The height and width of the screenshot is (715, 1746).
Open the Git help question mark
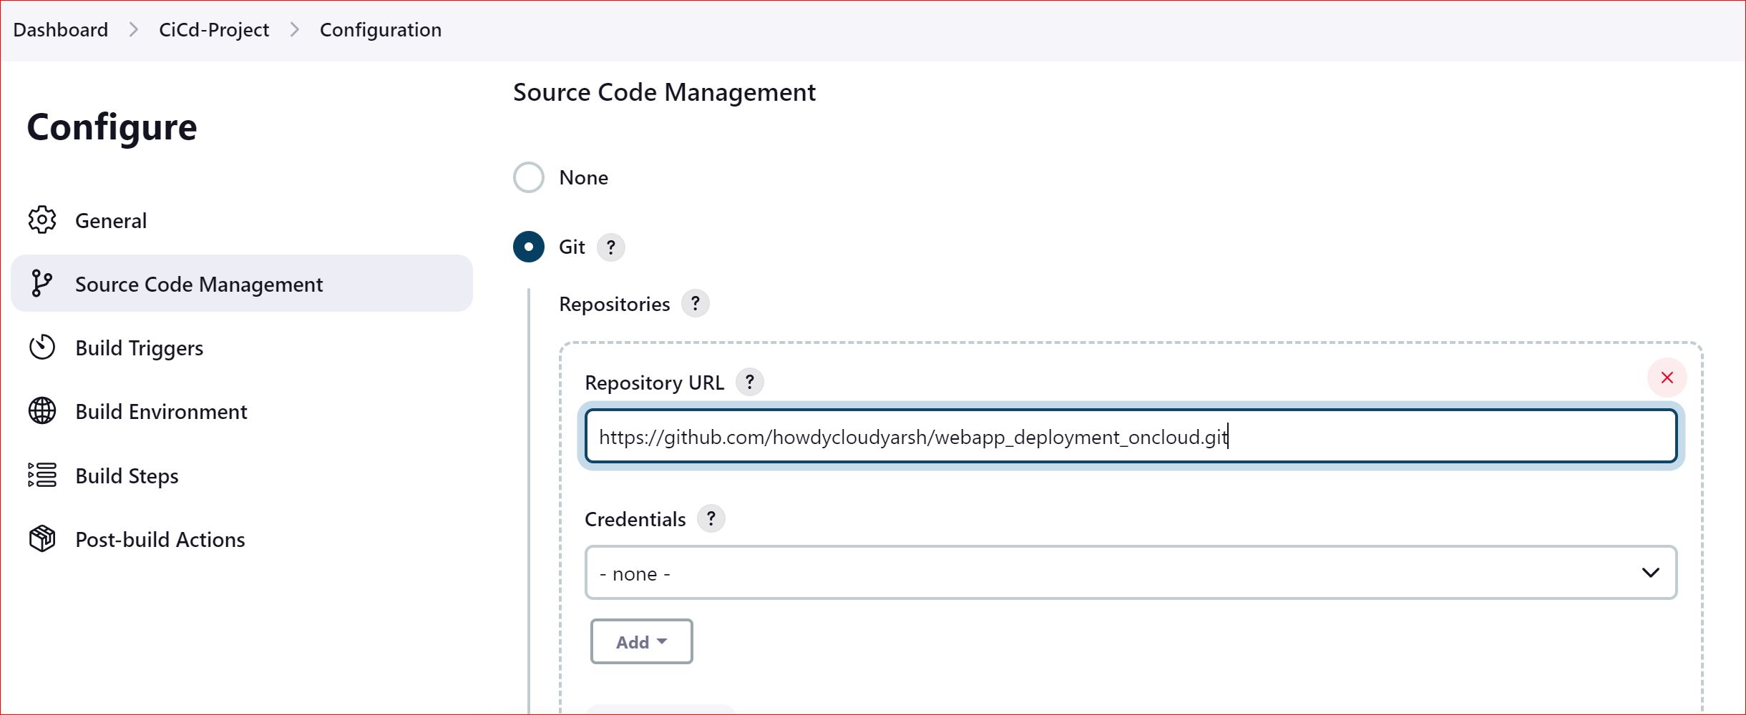tap(611, 247)
